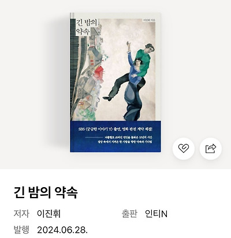The image size is (231, 238).
Task: Click the publication date 2024.06.28.
Action: click(x=62, y=230)
